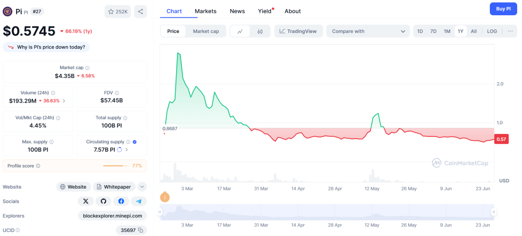Click Profile score info icon
Screen dimensions: 522x236
pos(38,166)
